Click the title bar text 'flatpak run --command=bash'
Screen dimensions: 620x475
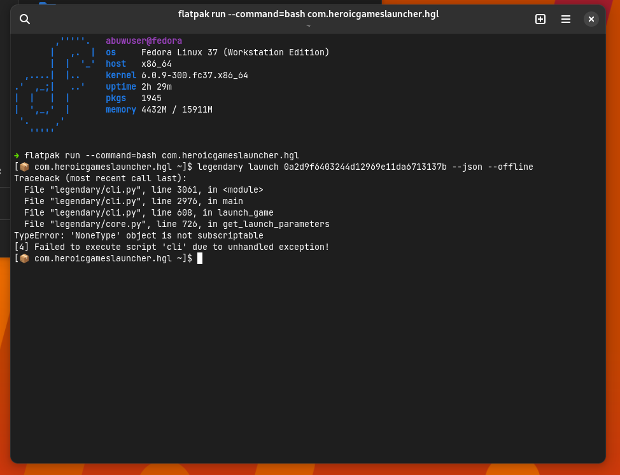(241, 14)
